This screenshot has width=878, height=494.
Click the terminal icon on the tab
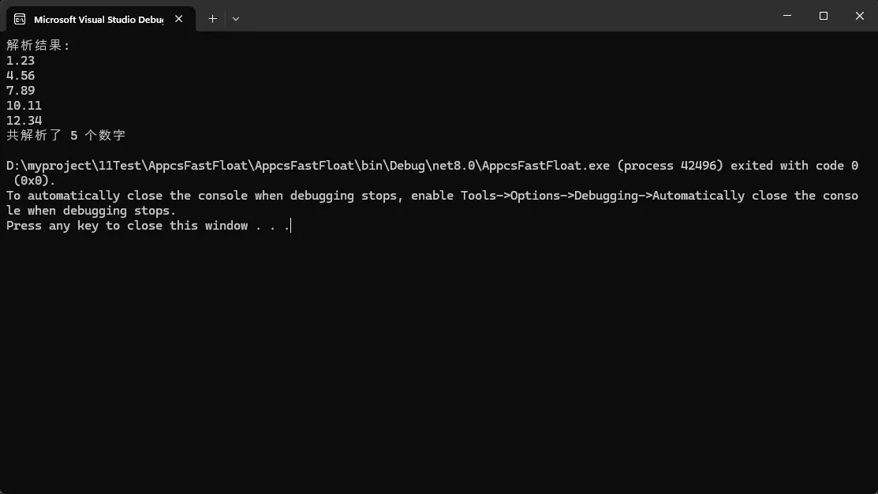(x=20, y=19)
